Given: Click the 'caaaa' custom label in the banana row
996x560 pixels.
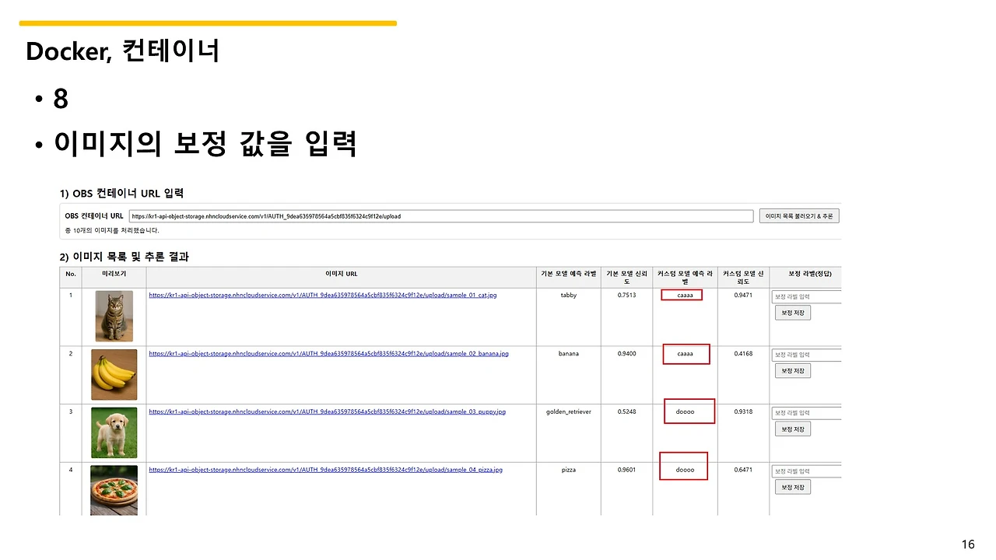Looking at the screenshot, I should click(x=685, y=354).
